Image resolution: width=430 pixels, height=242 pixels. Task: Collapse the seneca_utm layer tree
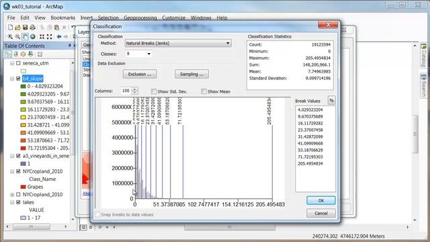click(x=12, y=63)
